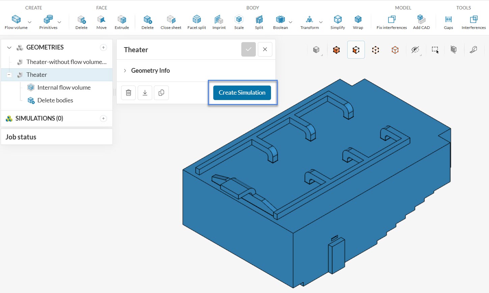Viewport: 489px width, 293px height.
Task: Select the Boolean tool
Action: (x=280, y=22)
